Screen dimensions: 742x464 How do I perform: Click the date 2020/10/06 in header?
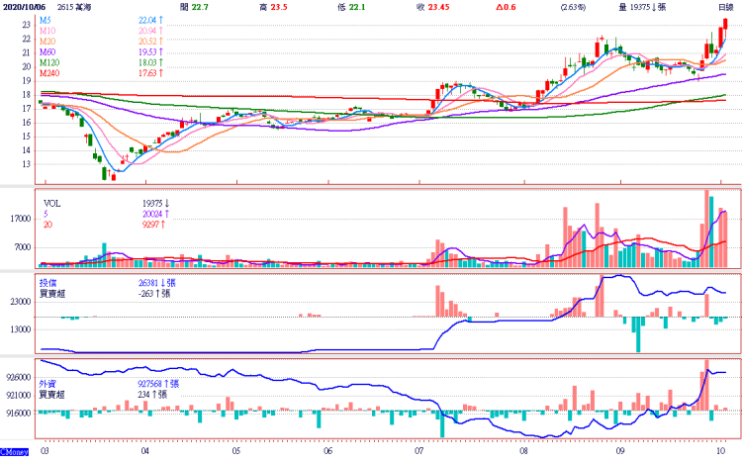[x=26, y=6]
